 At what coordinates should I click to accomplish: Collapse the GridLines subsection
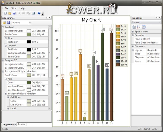[x=8, y=97]
